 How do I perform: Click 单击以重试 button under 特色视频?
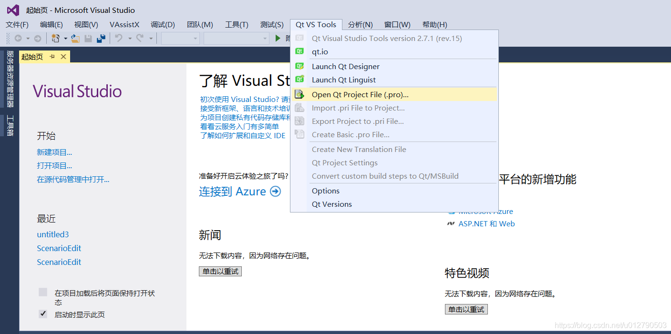click(x=466, y=309)
